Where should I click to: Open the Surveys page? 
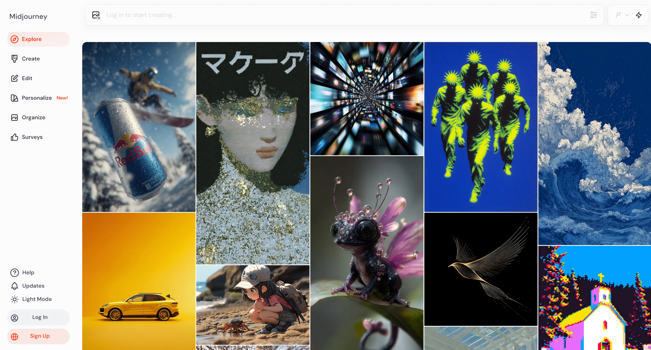pos(38,137)
